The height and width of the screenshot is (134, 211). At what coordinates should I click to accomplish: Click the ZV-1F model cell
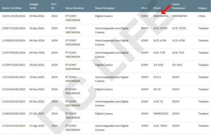click(x=157, y=89)
